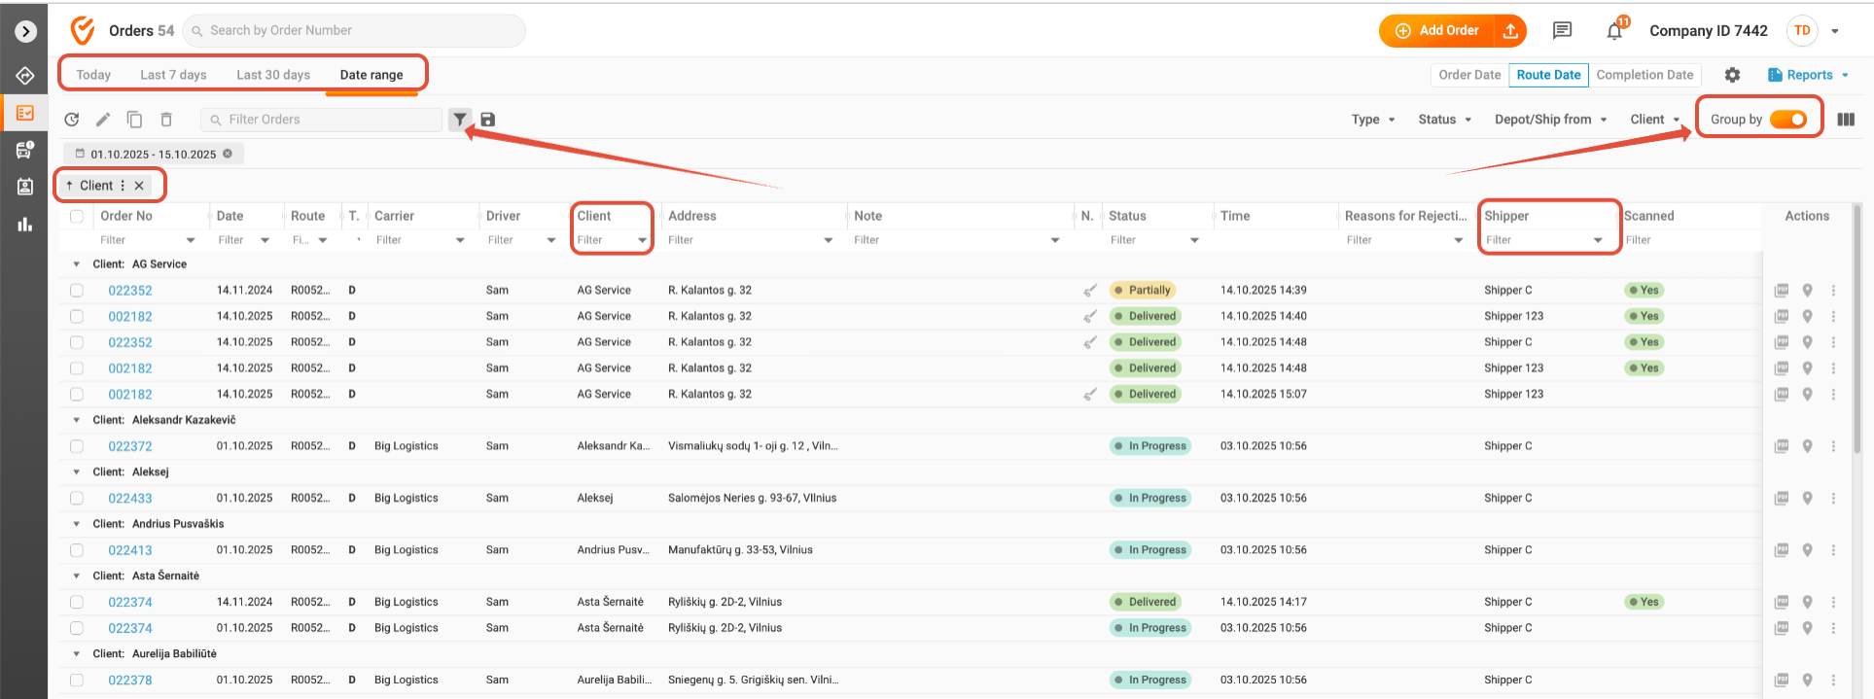Screen dimensions: 1874x699
Task: Select the Completion Date option
Action: (1644, 75)
